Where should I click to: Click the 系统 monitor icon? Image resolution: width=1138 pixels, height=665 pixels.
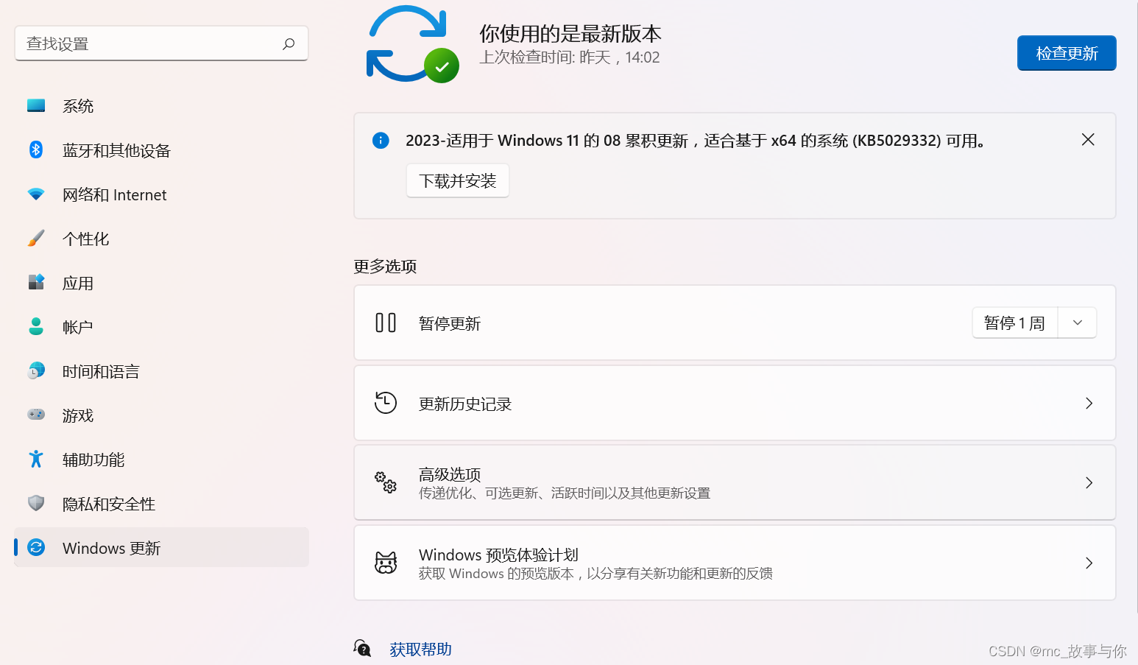pos(36,105)
